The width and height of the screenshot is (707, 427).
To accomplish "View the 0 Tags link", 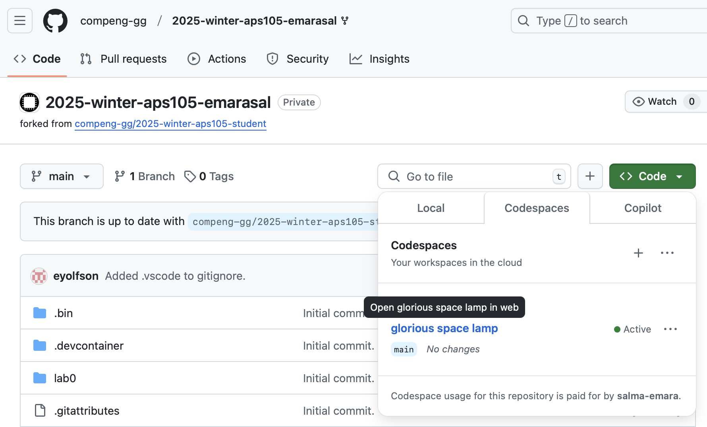I will [209, 176].
